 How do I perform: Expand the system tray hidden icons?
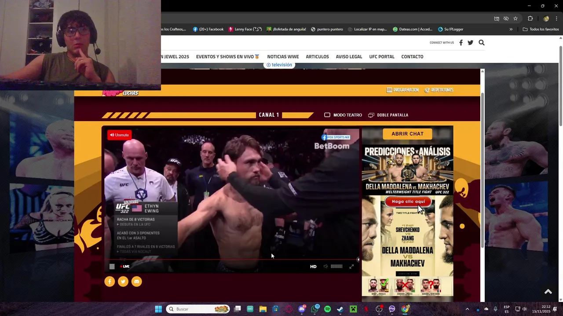467,309
